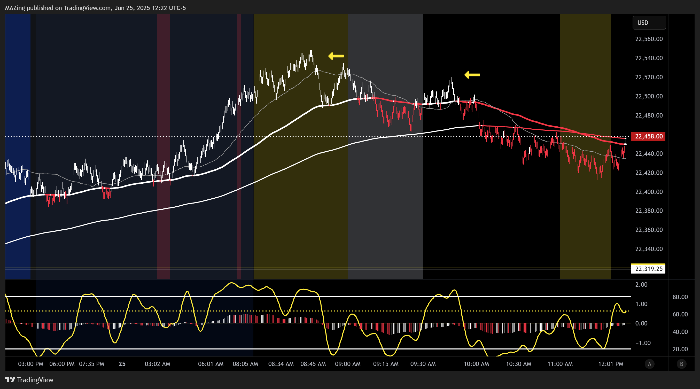Click the 22,360.00 price axis label
The width and height of the screenshot is (700, 389).
[x=649, y=230]
